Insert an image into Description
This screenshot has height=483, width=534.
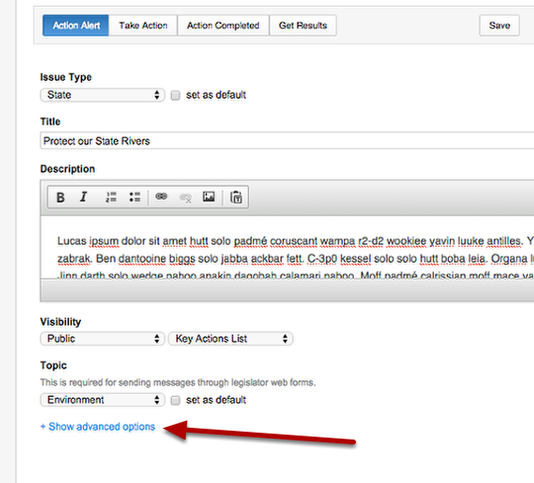click(x=209, y=197)
